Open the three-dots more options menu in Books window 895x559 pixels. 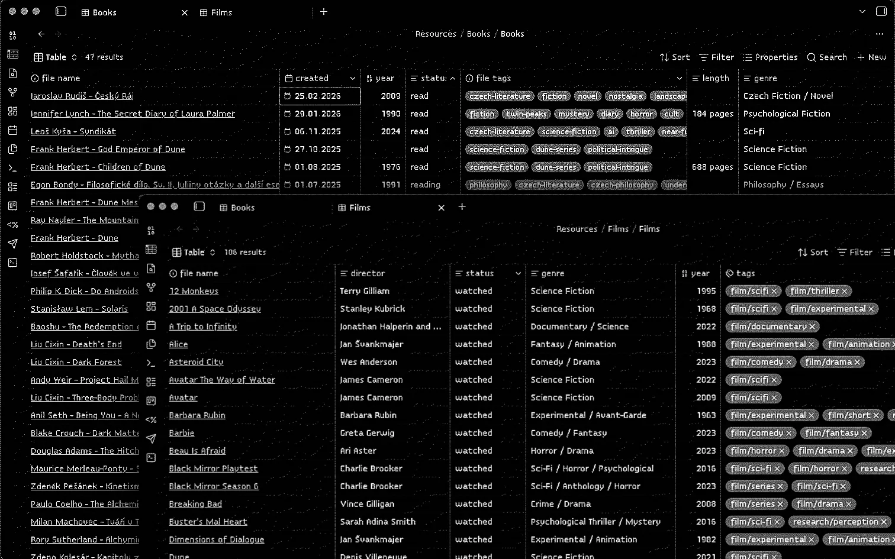tap(880, 34)
